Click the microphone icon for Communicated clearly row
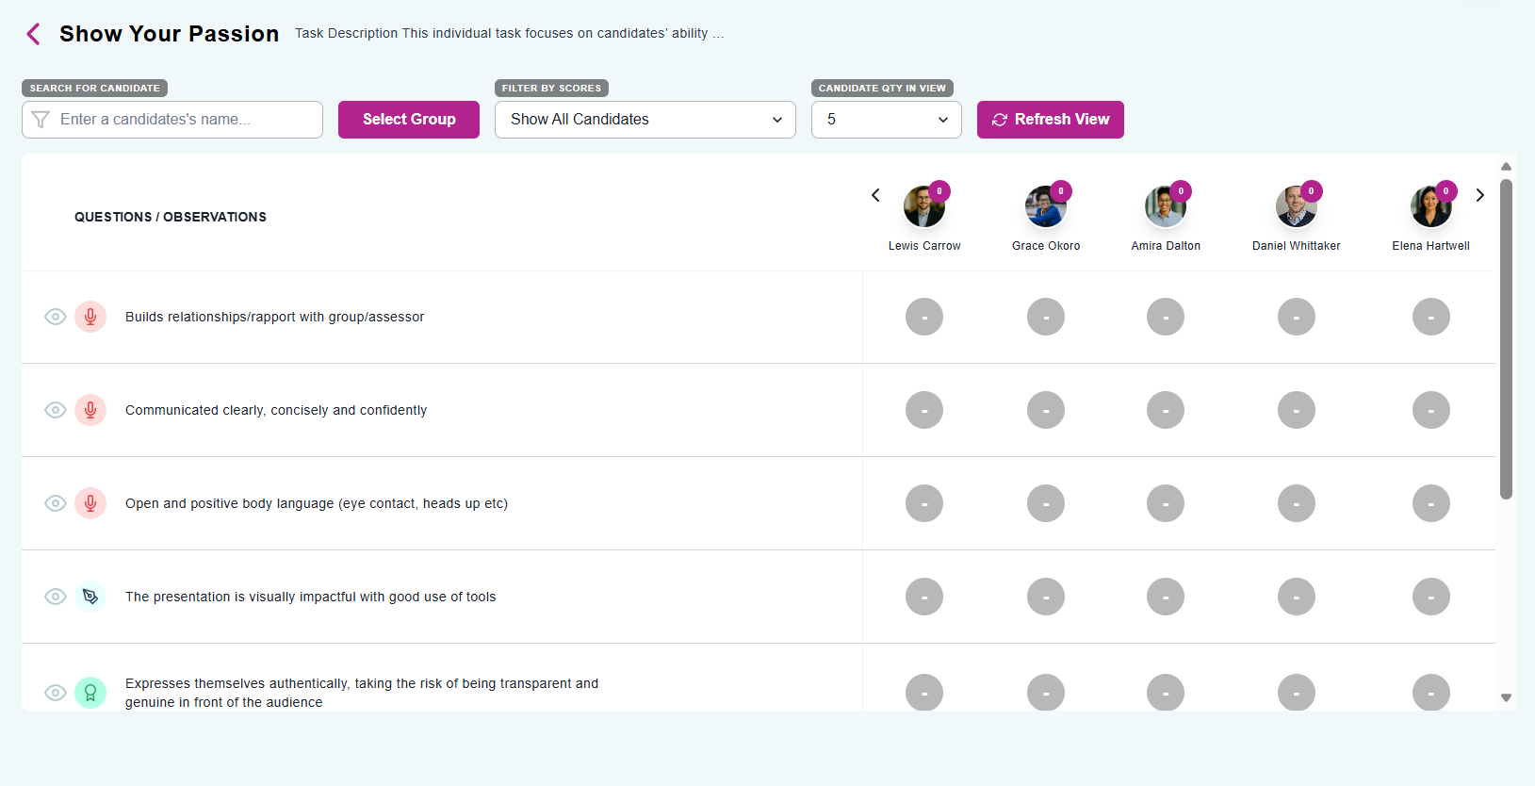Viewport: 1535px width, 786px height. click(90, 410)
